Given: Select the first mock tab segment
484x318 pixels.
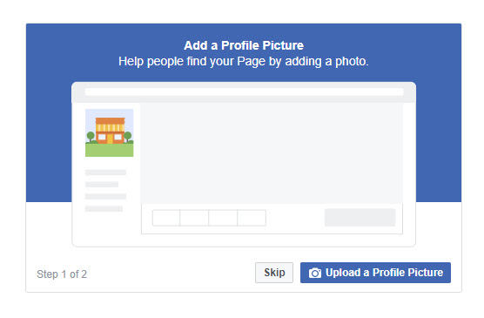Looking at the screenshot, I should [x=166, y=218].
